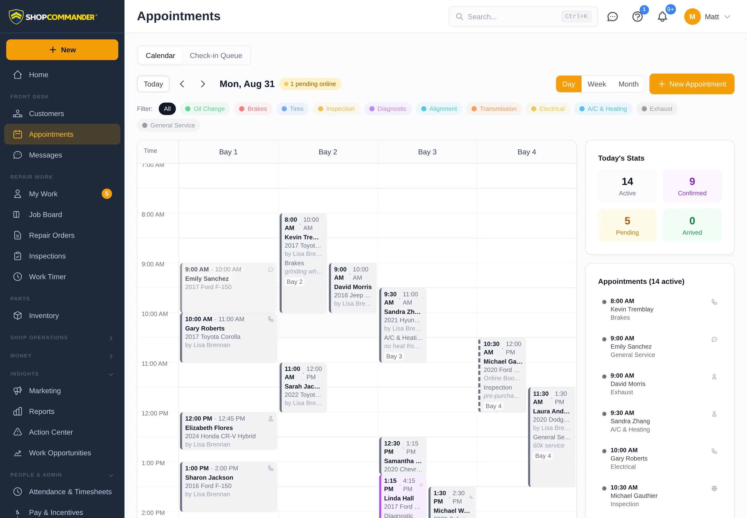Toggle the General Service filter chip
Viewport: 747px width, 518px height.
(x=168, y=125)
